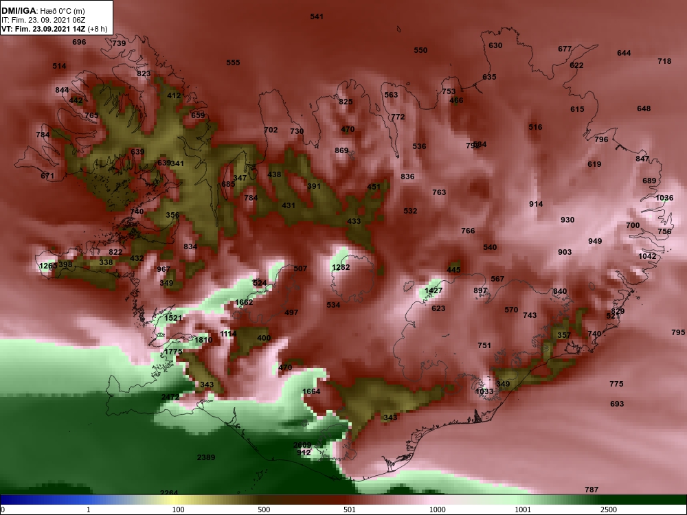Click the 869 height value
687x515 pixels.
click(341, 150)
